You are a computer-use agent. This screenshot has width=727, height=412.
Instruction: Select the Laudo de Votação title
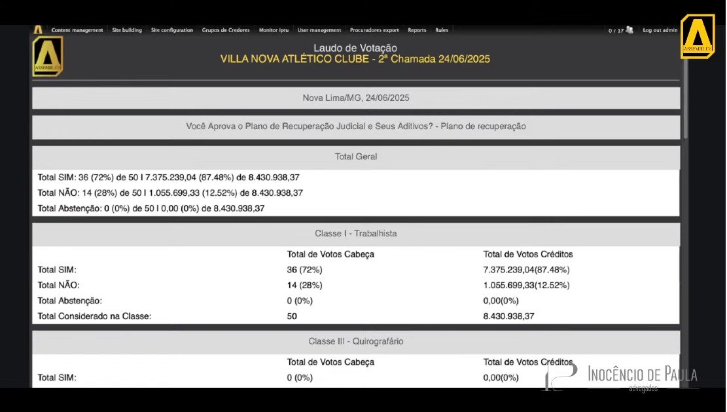(355, 48)
